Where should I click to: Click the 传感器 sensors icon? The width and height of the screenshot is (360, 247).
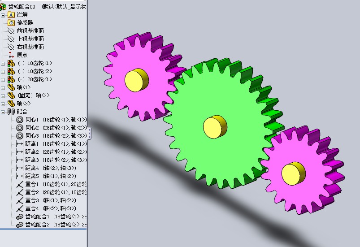(11, 23)
